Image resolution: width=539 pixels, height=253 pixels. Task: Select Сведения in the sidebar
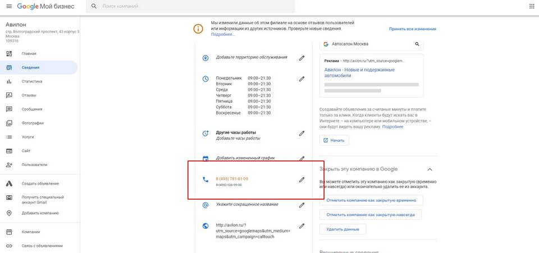pyautogui.click(x=39, y=68)
